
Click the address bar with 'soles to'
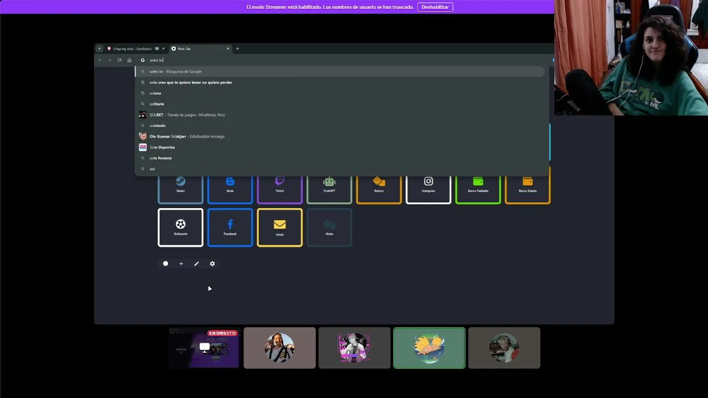coord(343,60)
